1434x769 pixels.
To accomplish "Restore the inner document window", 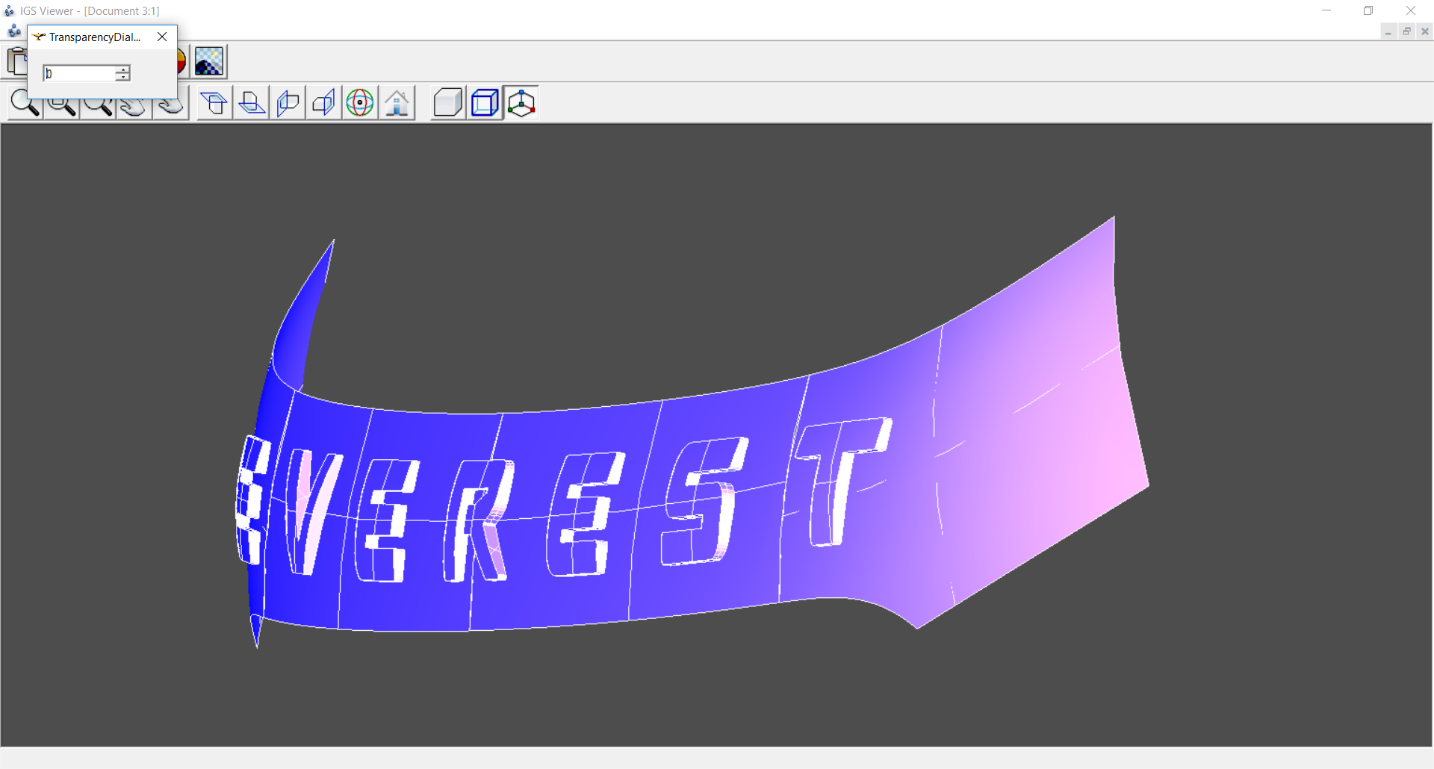I will coord(1406,31).
